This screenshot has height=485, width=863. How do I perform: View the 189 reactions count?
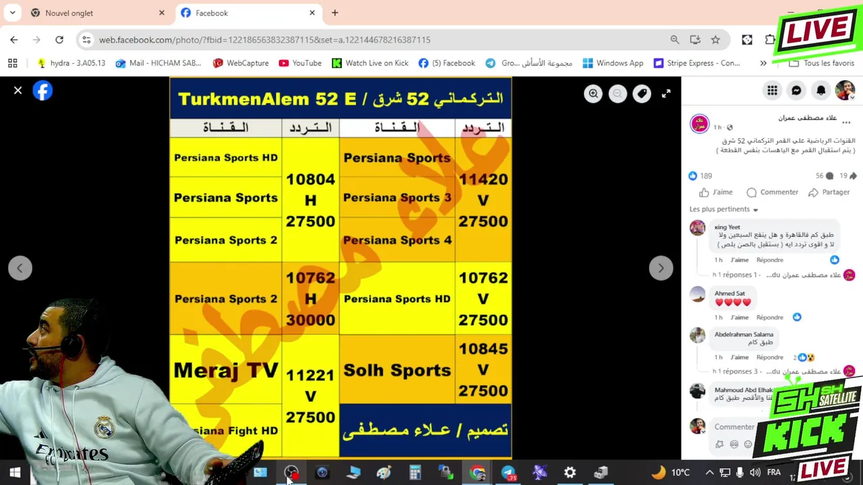tap(700, 176)
